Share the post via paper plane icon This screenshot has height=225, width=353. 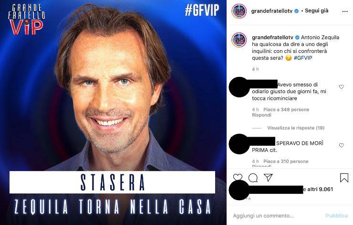coord(268,178)
